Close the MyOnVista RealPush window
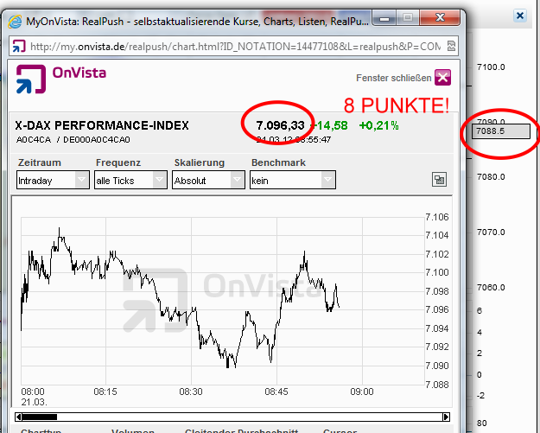Image resolution: width=540 pixels, height=433 pixels. pos(440,17)
